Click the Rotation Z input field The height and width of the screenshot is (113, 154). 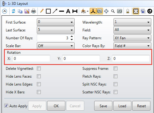click(x=131, y=58)
